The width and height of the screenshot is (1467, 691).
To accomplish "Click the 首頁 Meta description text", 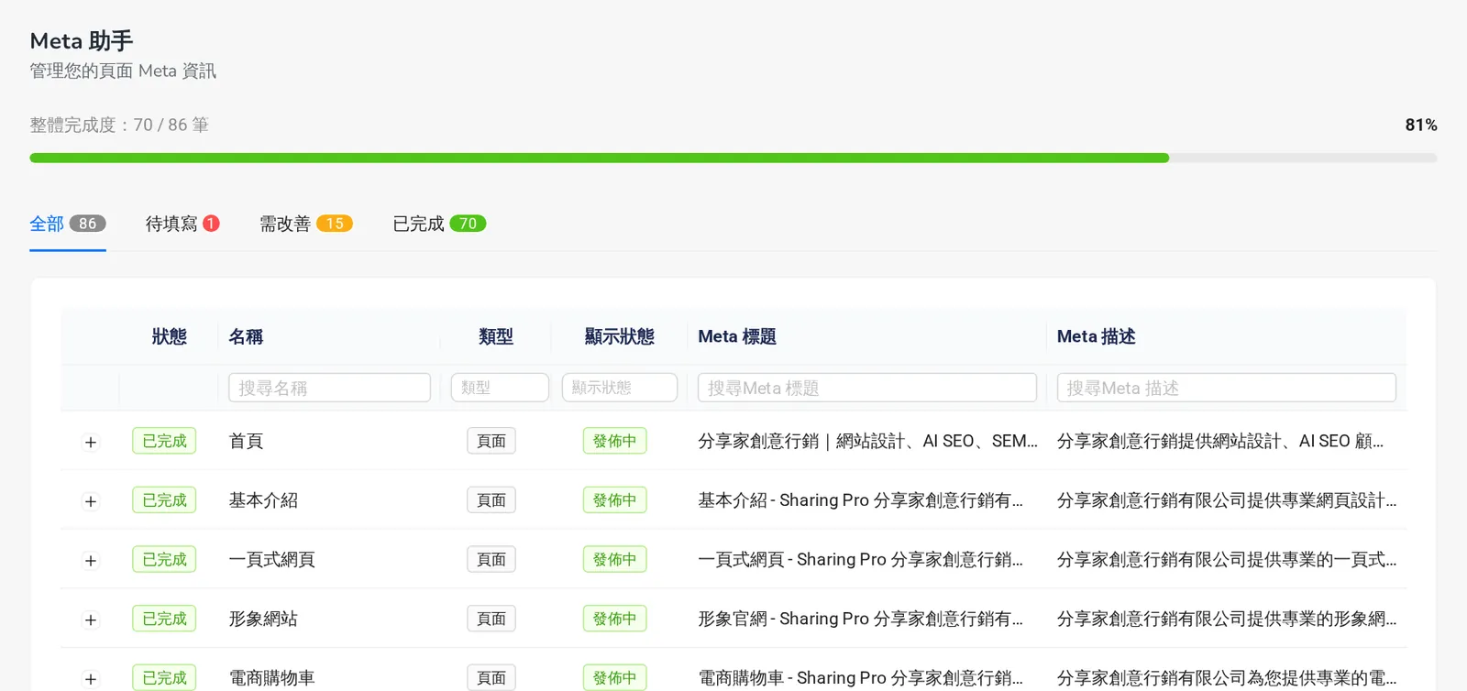I will (x=1220, y=441).
